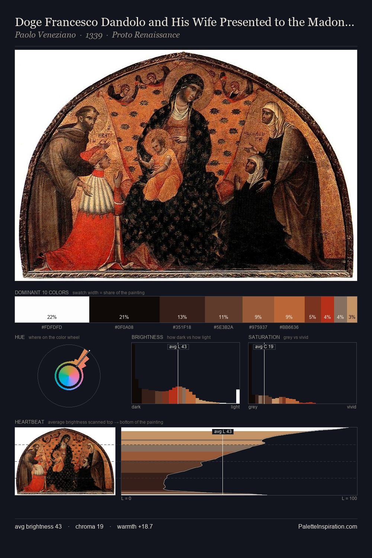Click the HUE section heading

[20, 337]
